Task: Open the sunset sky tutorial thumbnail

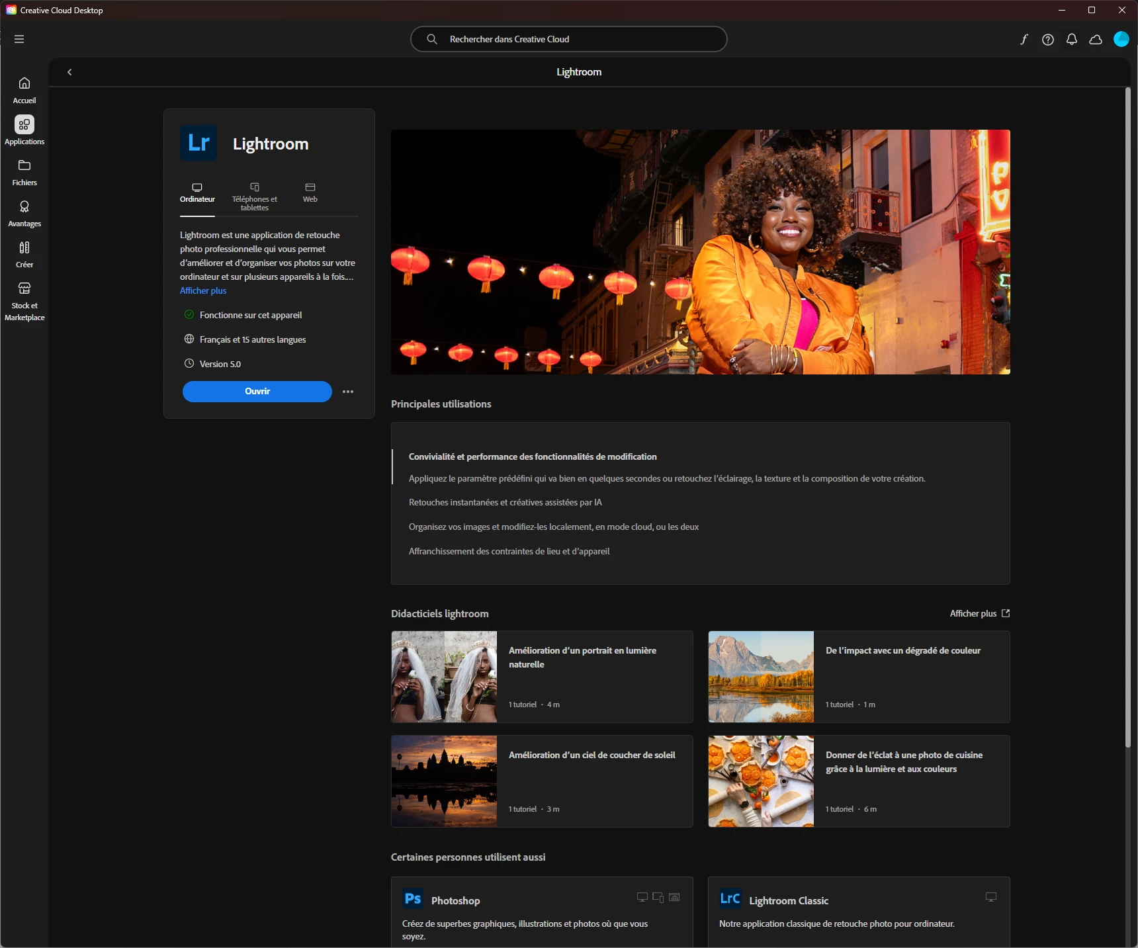Action: click(x=444, y=781)
